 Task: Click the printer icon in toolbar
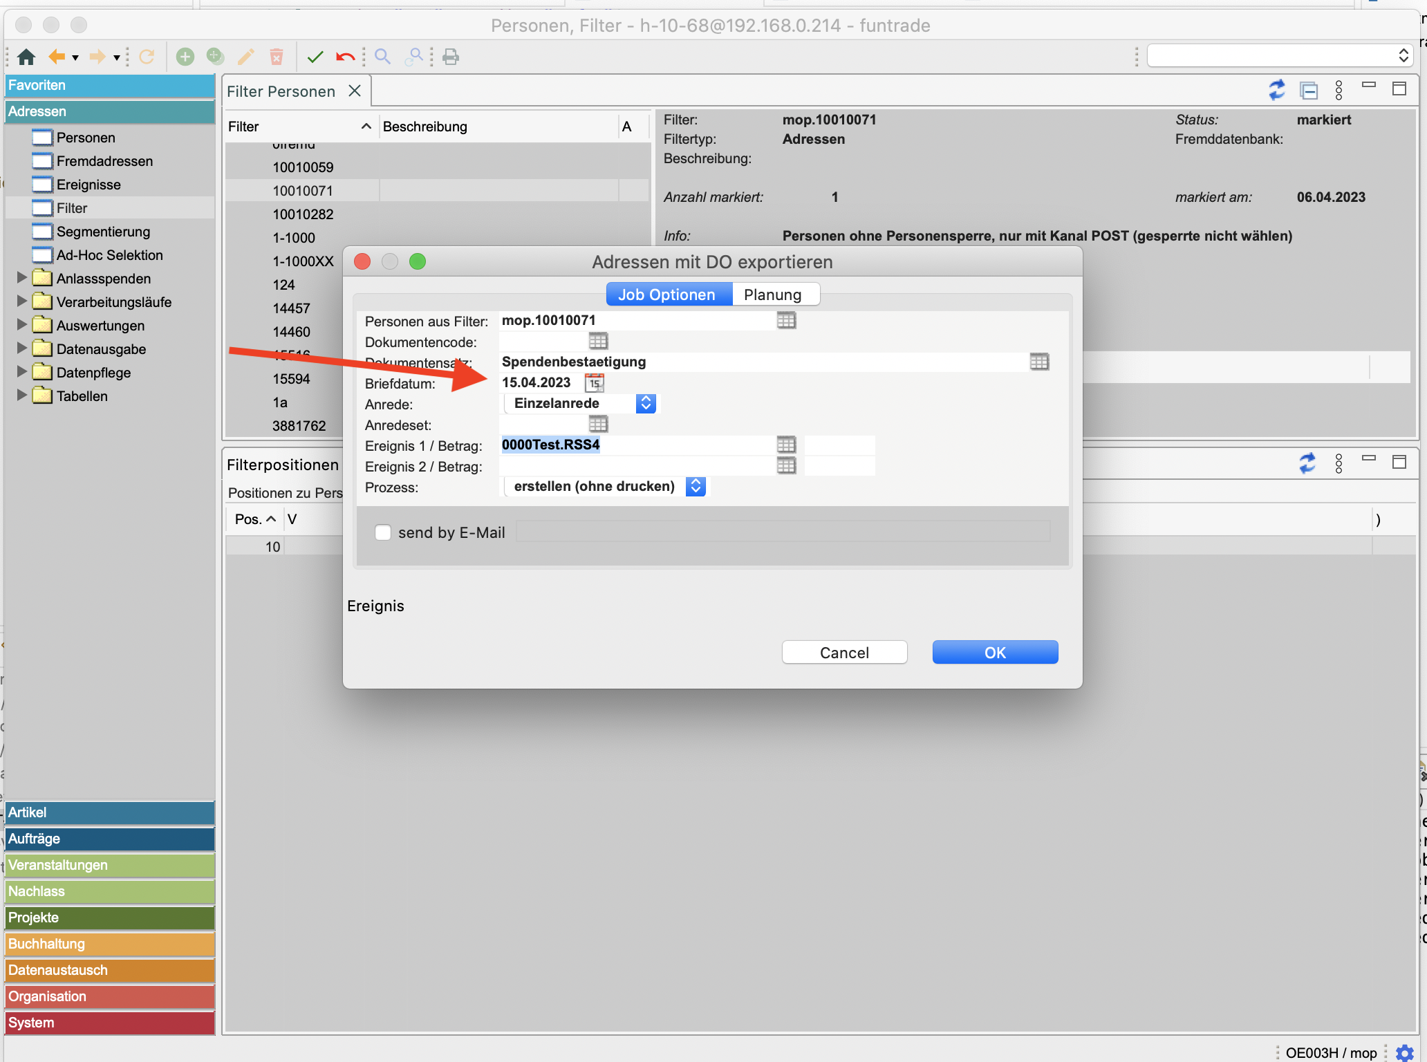(451, 57)
